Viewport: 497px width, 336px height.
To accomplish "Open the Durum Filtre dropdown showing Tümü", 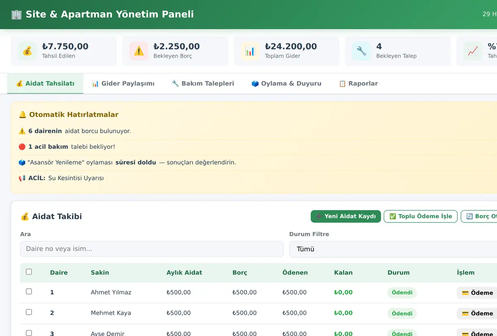I will (393, 249).
